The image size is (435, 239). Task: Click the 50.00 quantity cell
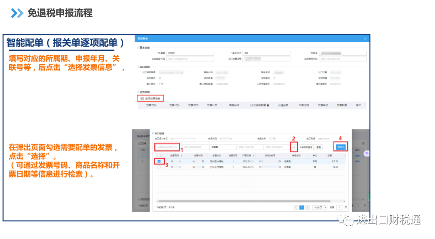pos(336,167)
